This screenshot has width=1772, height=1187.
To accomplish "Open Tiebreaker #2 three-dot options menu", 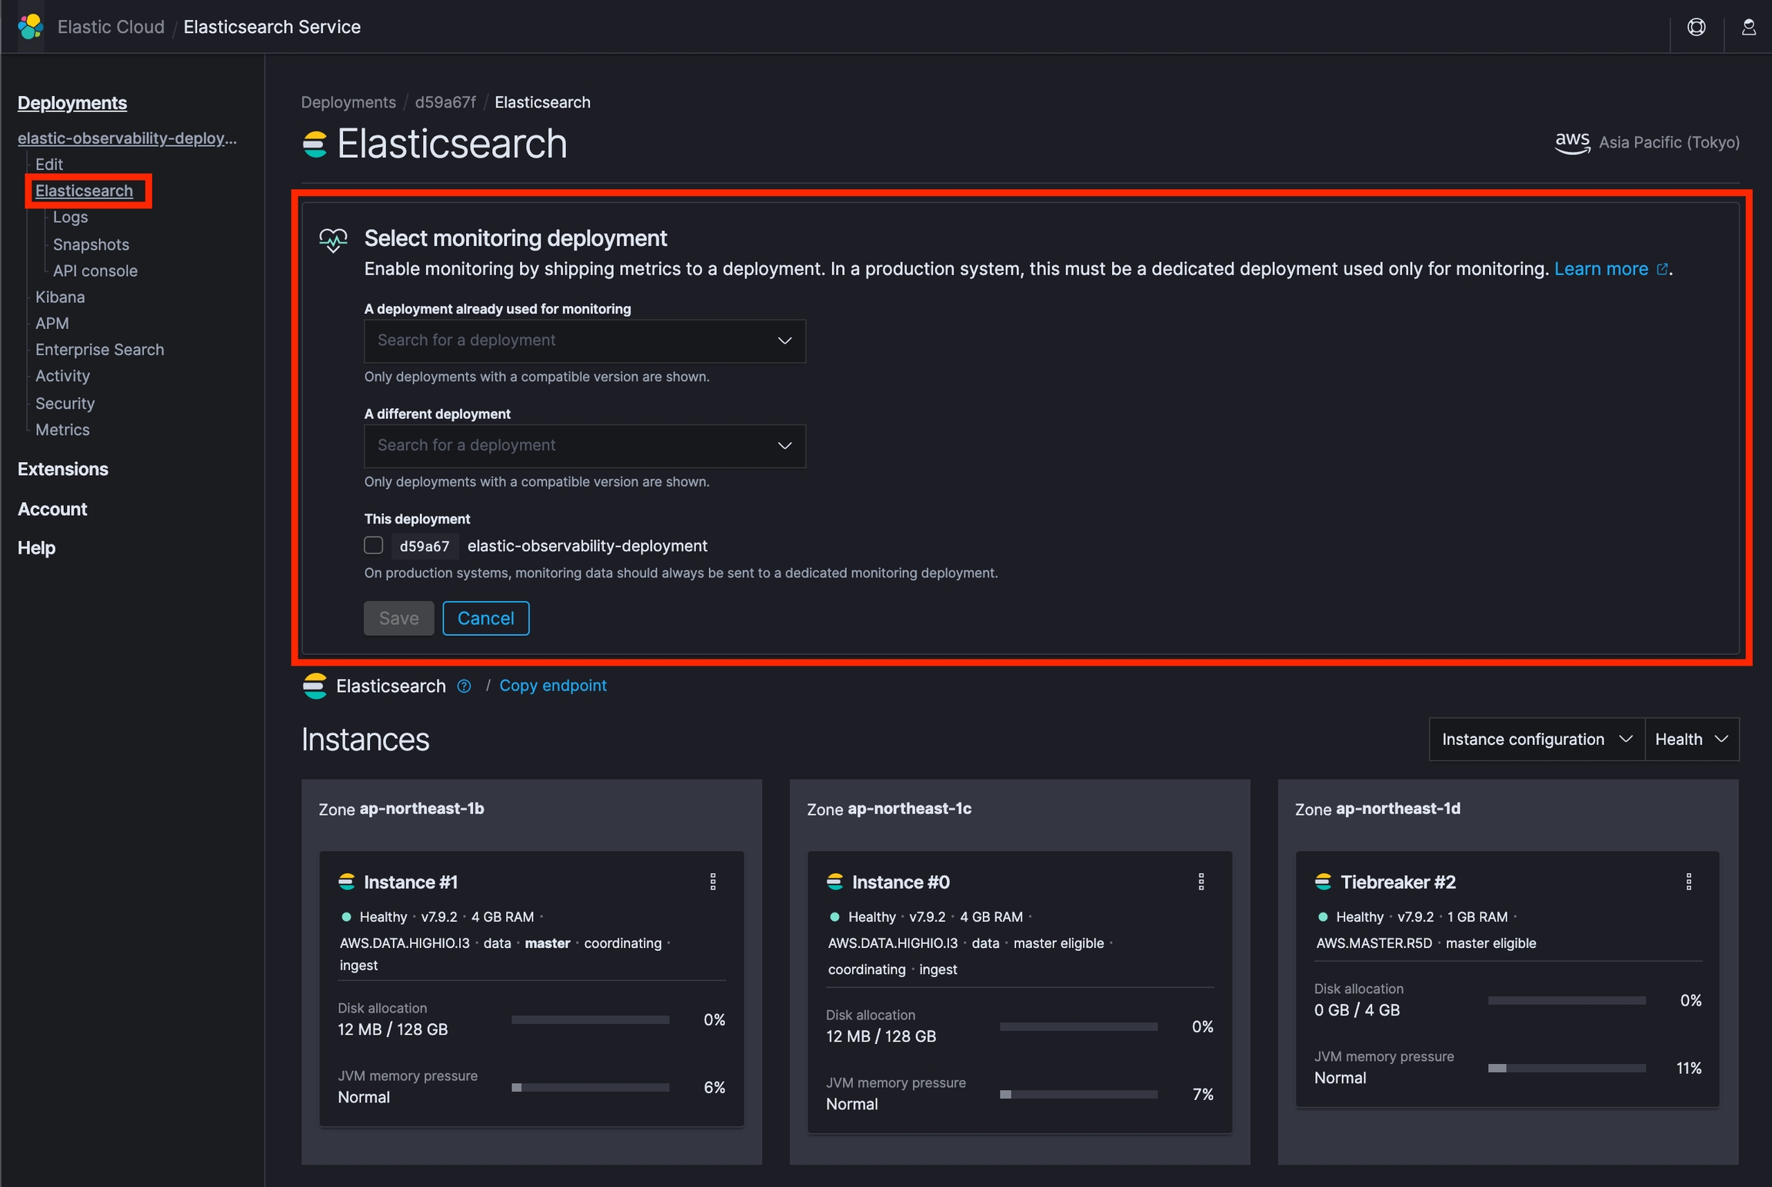I will tap(1689, 882).
